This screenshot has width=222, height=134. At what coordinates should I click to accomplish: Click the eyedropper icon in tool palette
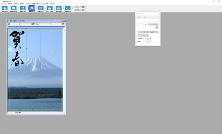(x=157, y=28)
